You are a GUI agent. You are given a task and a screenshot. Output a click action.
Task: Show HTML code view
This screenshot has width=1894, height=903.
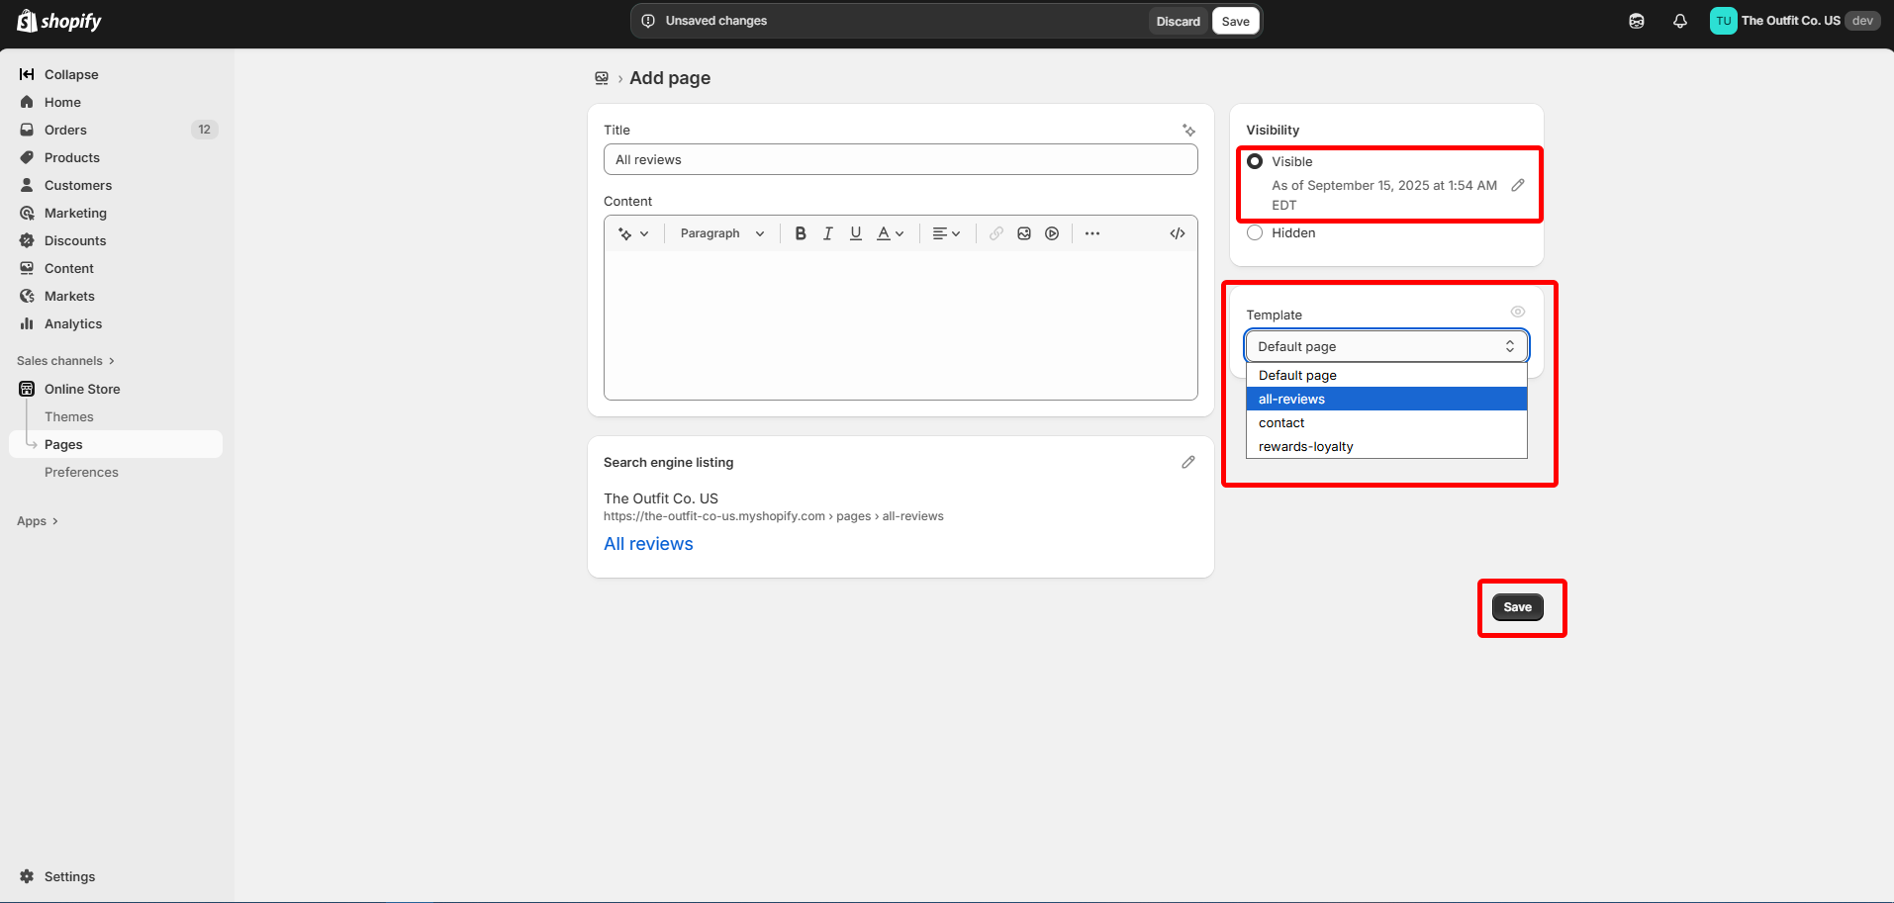click(x=1178, y=233)
